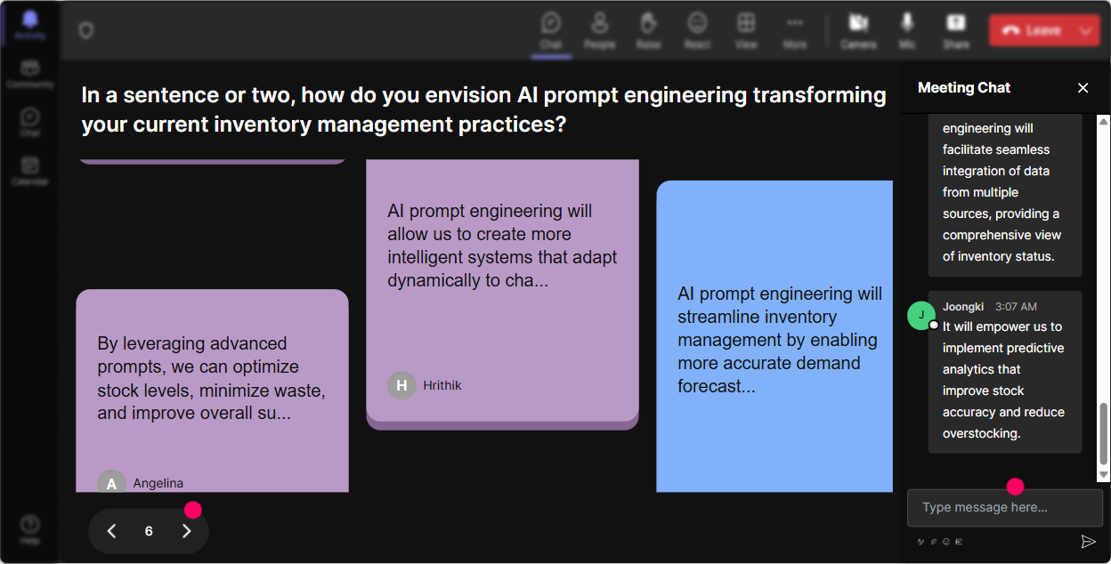Open the GIF picker below the message box
This screenshot has width=1111, height=564.
coord(959,541)
